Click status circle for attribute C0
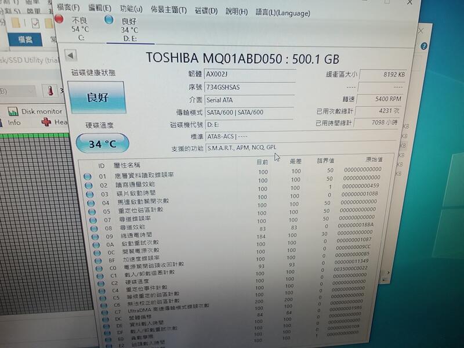Screen dimensions: 464x348 (99, 269)
